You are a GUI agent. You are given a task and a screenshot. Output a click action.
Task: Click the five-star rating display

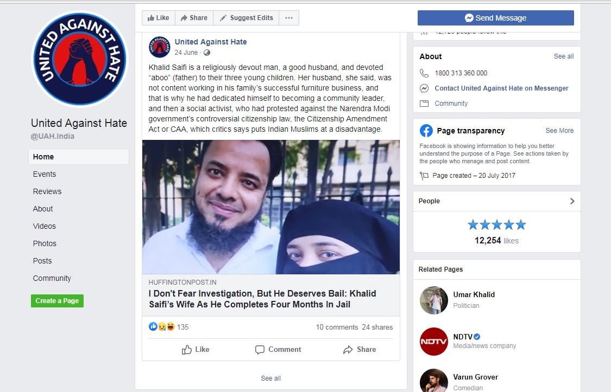click(497, 225)
